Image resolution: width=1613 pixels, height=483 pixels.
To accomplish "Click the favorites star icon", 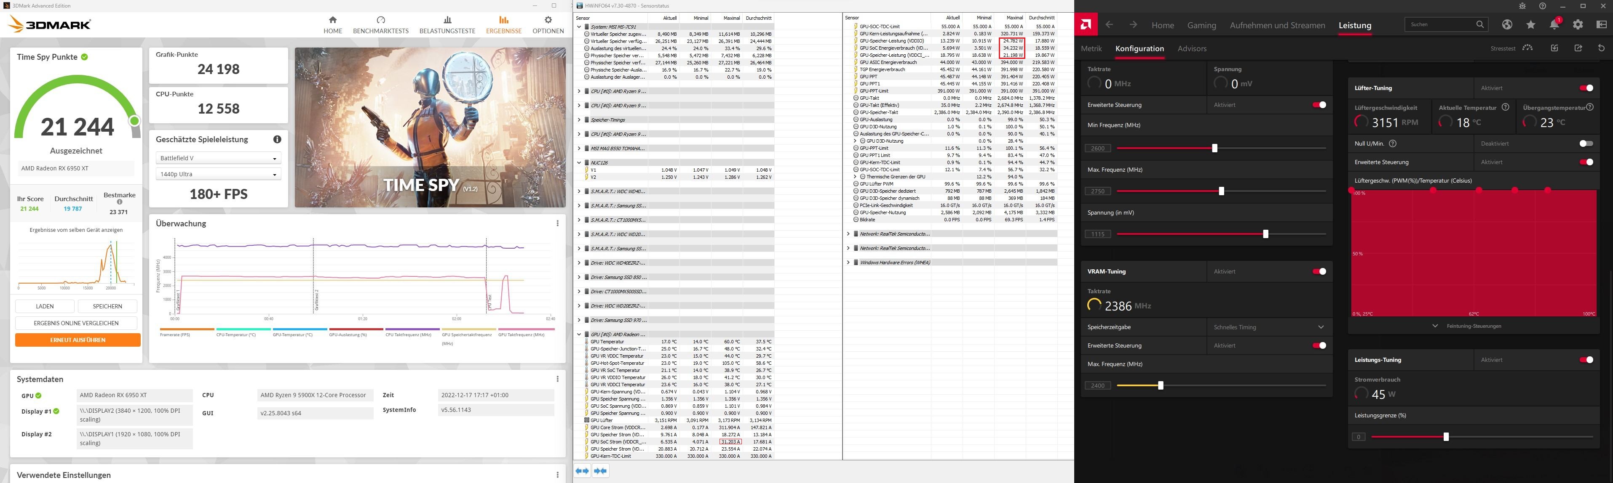I will pos(1530,25).
